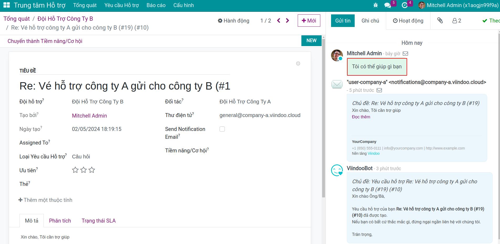This screenshot has height=244, width=500.
Task: Switch to Trạng thái SLA tab
Action: pos(99,221)
